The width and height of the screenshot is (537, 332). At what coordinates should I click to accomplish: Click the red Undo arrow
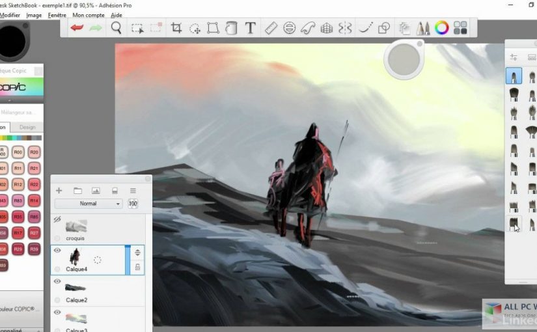click(x=77, y=28)
